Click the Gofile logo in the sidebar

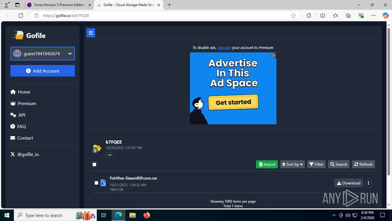28,35
